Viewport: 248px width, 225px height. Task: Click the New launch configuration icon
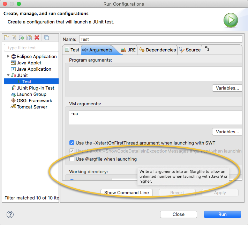click(6, 37)
